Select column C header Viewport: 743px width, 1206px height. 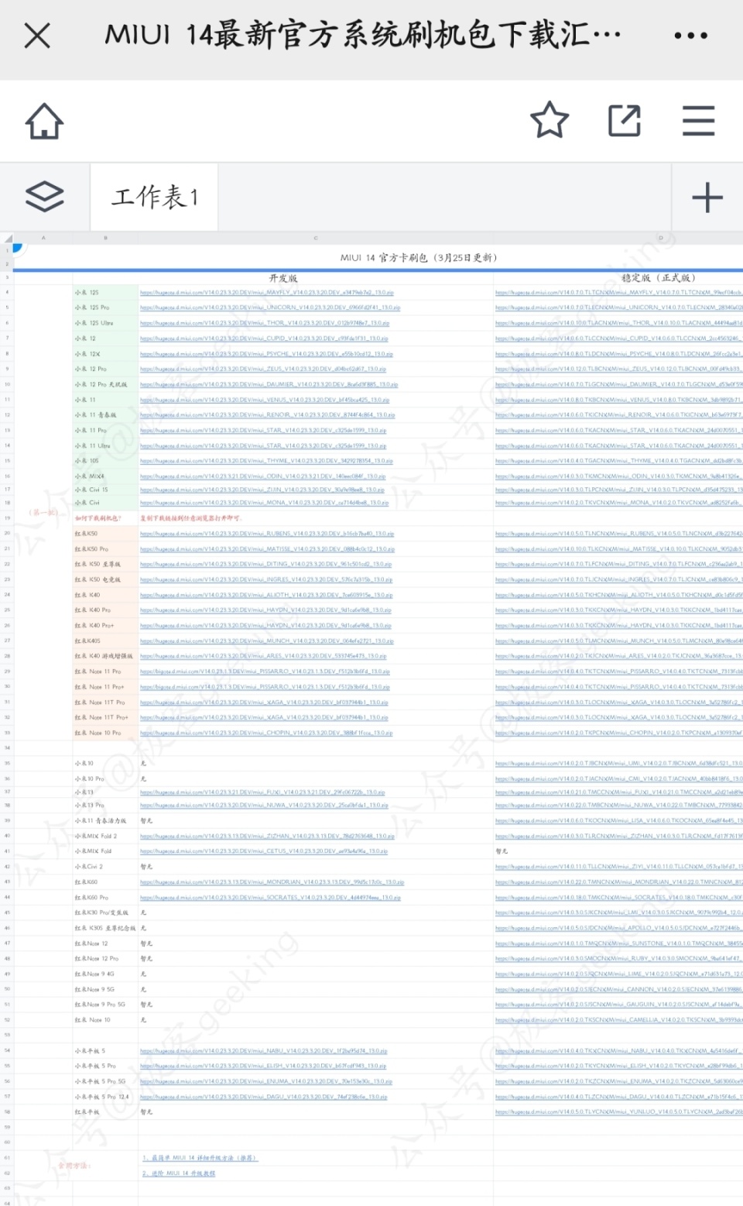(x=316, y=238)
